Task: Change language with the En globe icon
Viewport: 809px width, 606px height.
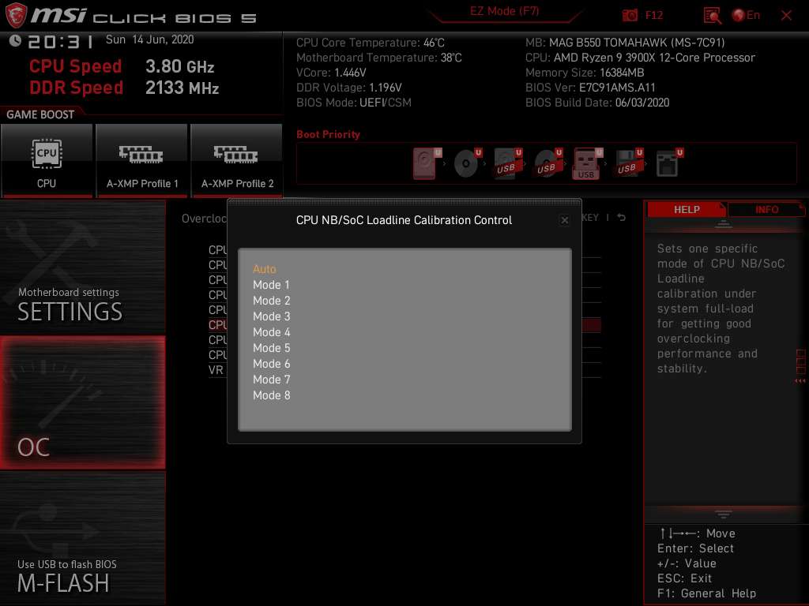Action: pos(746,16)
